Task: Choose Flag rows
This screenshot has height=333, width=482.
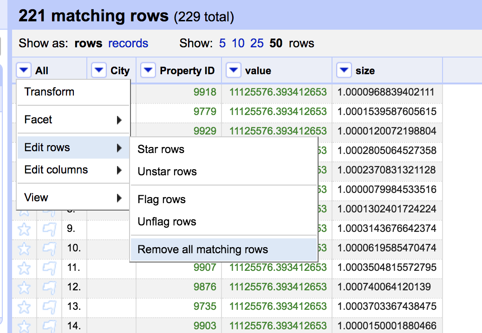Action: point(224,199)
